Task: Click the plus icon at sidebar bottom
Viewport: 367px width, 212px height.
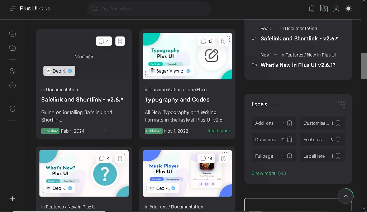Action: coord(13,199)
